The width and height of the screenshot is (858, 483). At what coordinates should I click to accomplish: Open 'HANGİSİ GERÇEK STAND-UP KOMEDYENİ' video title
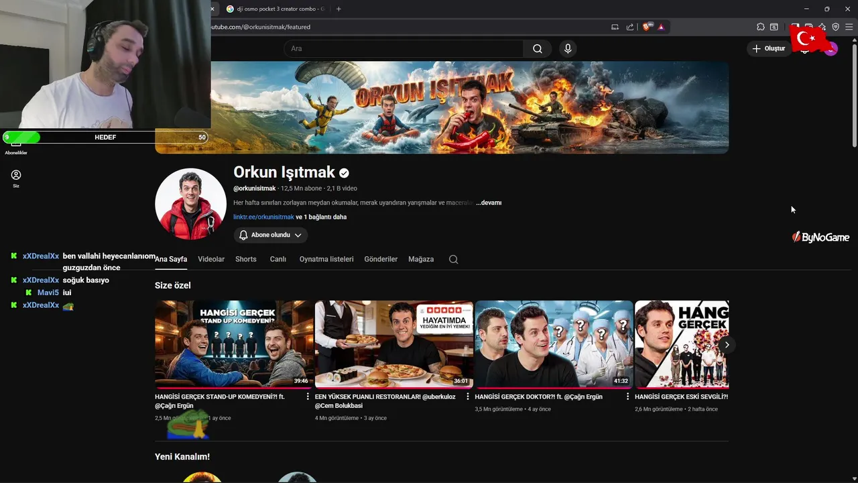point(220,401)
